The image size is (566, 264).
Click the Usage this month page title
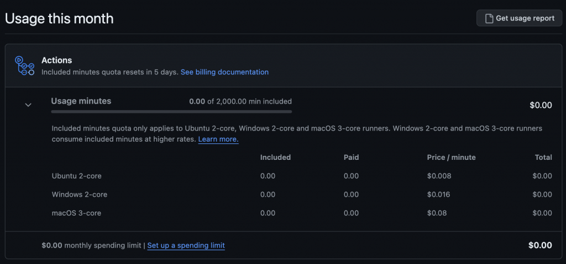click(59, 18)
